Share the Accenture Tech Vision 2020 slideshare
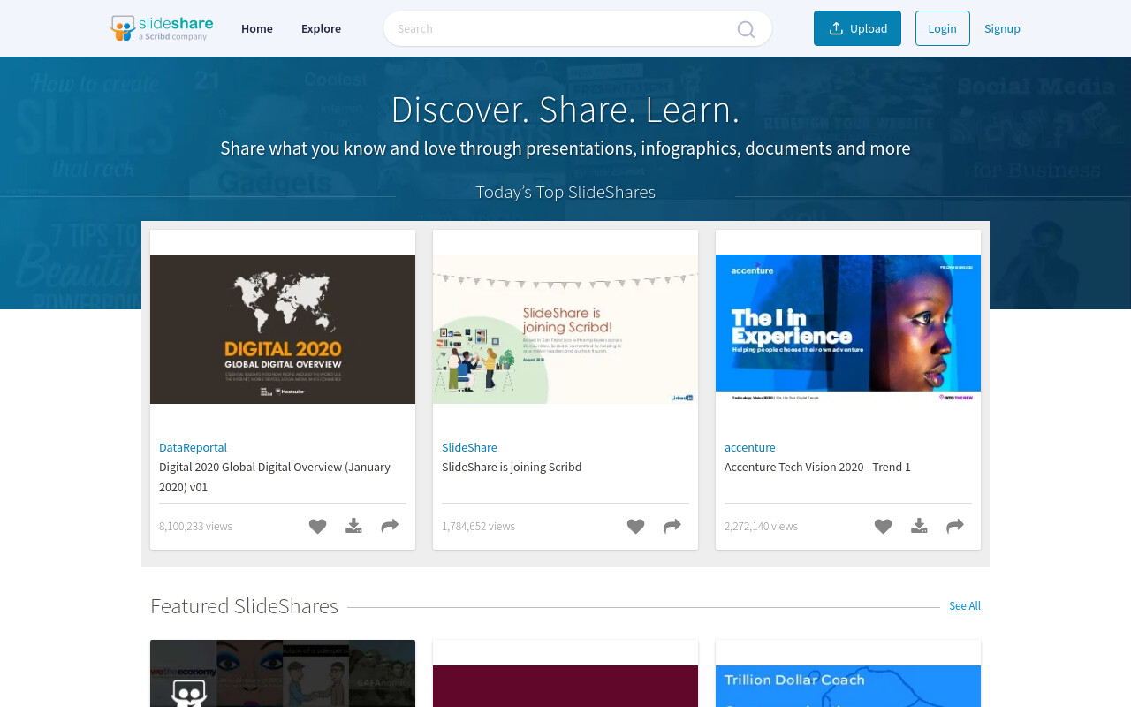The width and height of the screenshot is (1131, 707). click(x=955, y=527)
